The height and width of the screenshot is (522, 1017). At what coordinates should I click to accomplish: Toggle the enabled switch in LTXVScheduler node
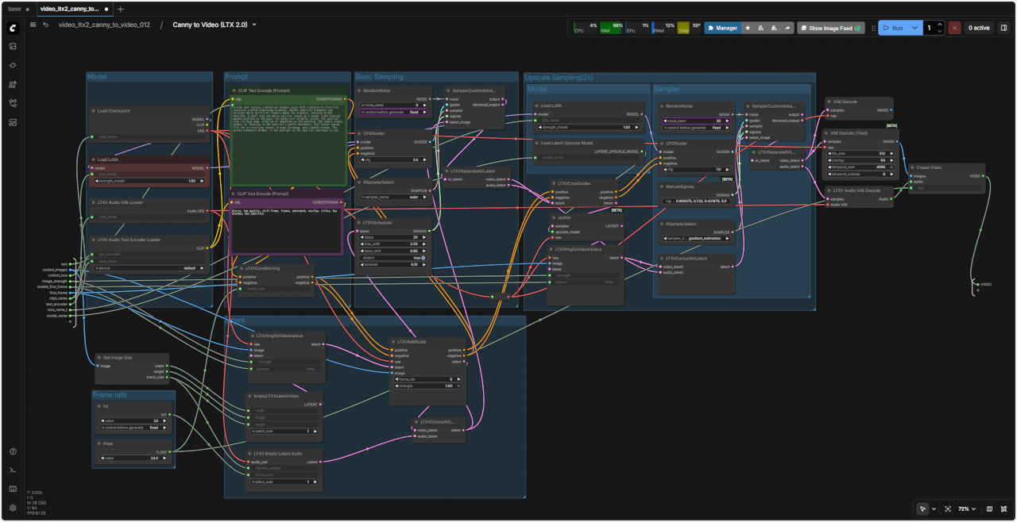click(x=423, y=258)
